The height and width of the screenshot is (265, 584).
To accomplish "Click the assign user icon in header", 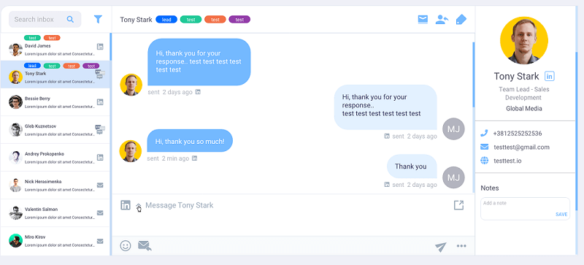I will click(442, 20).
